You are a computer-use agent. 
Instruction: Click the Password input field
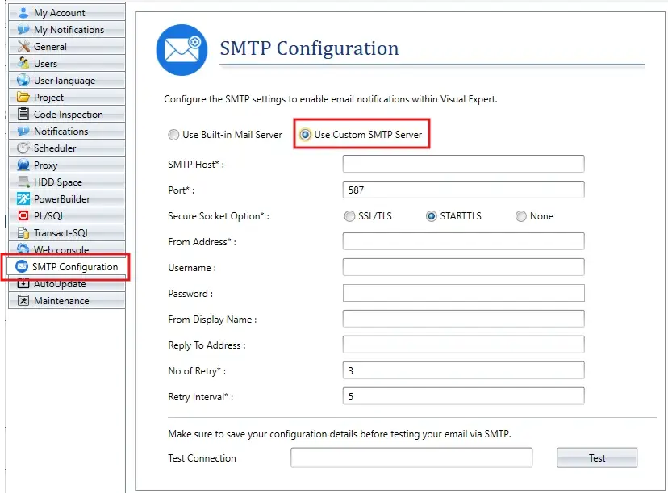pyautogui.click(x=464, y=293)
